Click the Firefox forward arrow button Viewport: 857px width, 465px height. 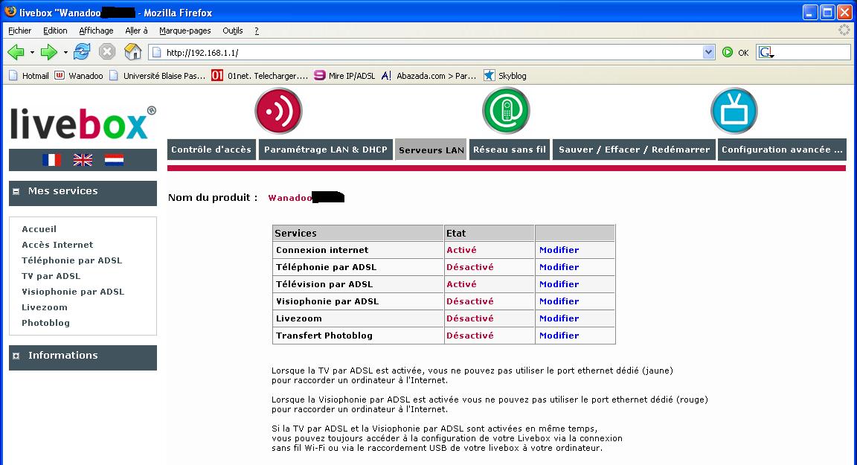48,53
